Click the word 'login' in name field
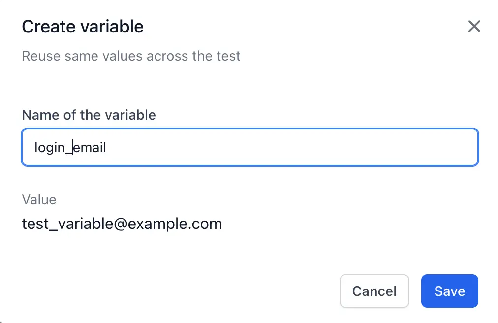 (50, 147)
